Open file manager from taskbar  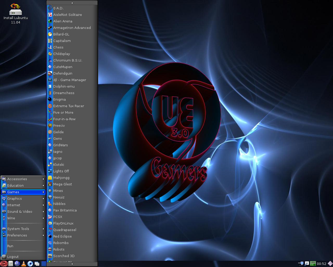[x=11, y=264]
